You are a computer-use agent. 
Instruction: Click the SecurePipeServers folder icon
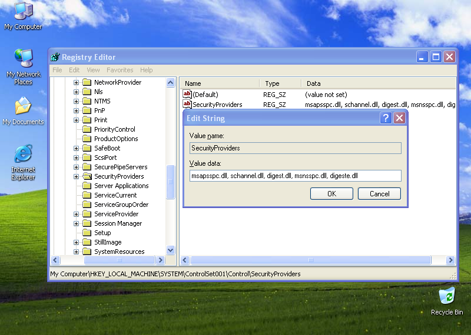(x=87, y=167)
